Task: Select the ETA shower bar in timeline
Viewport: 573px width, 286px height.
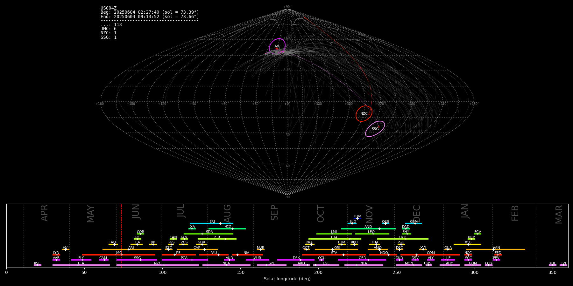Action: (81, 265)
